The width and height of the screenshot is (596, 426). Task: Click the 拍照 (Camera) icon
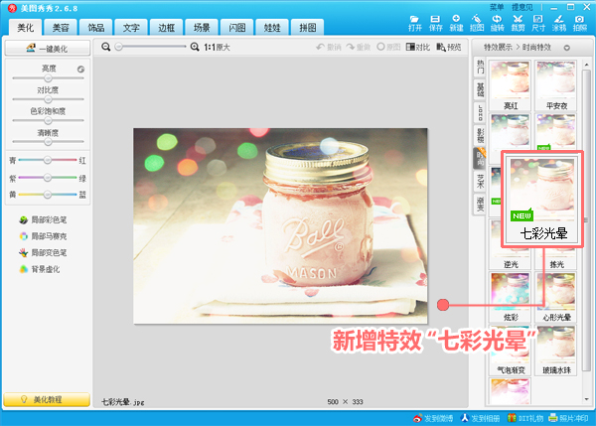(580, 21)
